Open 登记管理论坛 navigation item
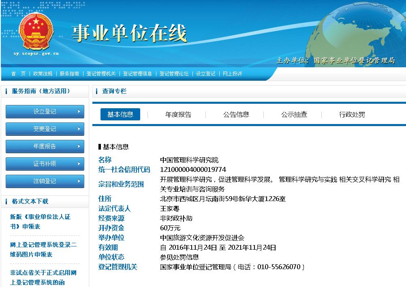The image size is (406, 287). pos(174,73)
